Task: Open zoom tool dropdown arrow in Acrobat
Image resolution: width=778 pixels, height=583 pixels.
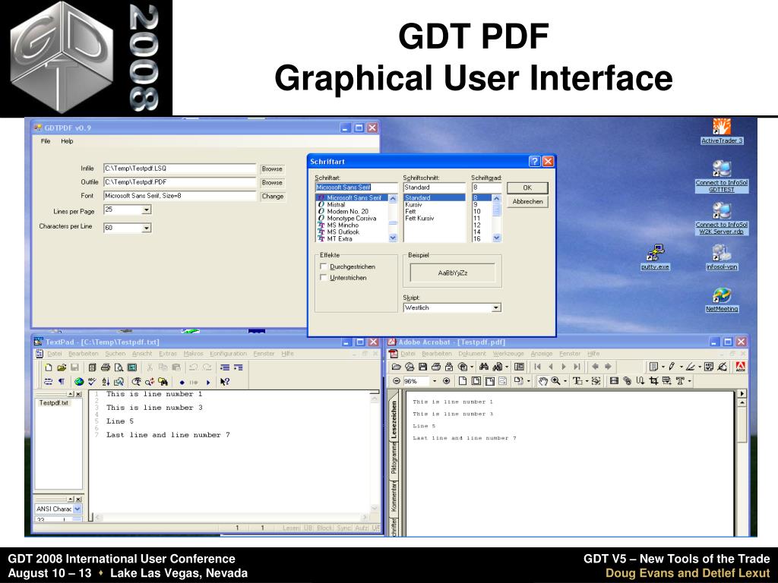Action: (565, 381)
